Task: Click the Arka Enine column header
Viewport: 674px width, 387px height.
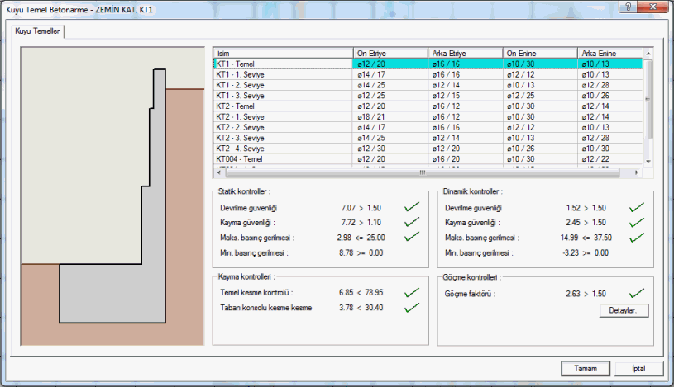Action: (610, 53)
